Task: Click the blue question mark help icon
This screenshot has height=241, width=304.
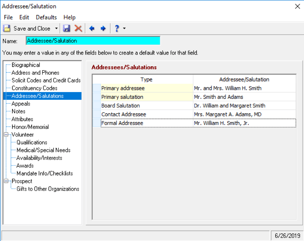Action: (117, 28)
